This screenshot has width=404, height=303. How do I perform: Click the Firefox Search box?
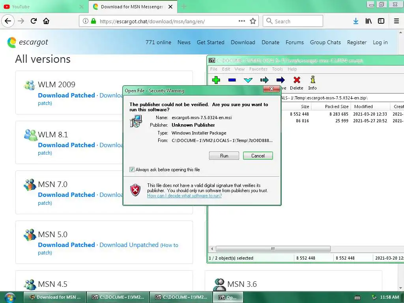(x=293, y=21)
